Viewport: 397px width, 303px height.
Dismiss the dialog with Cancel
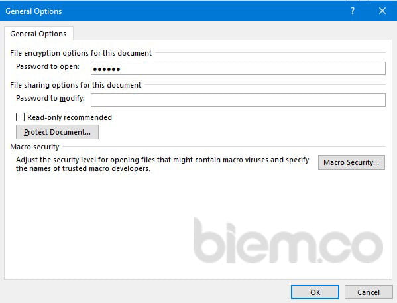pos(369,292)
